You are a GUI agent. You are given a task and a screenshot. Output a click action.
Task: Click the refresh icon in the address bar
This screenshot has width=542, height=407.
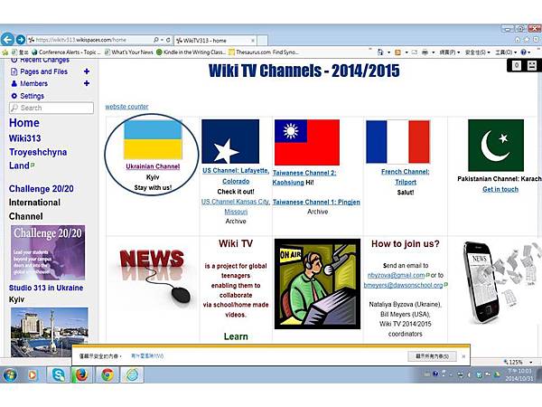coord(168,40)
